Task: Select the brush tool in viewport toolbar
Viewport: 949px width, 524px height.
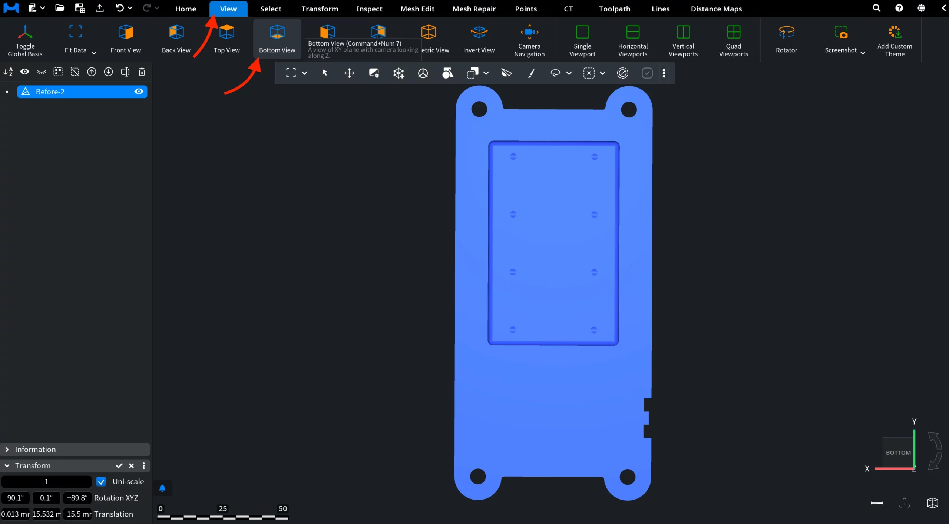Action: (x=531, y=73)
